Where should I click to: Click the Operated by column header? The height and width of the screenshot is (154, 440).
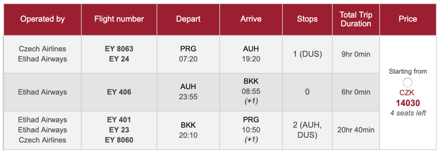[43, 19]
